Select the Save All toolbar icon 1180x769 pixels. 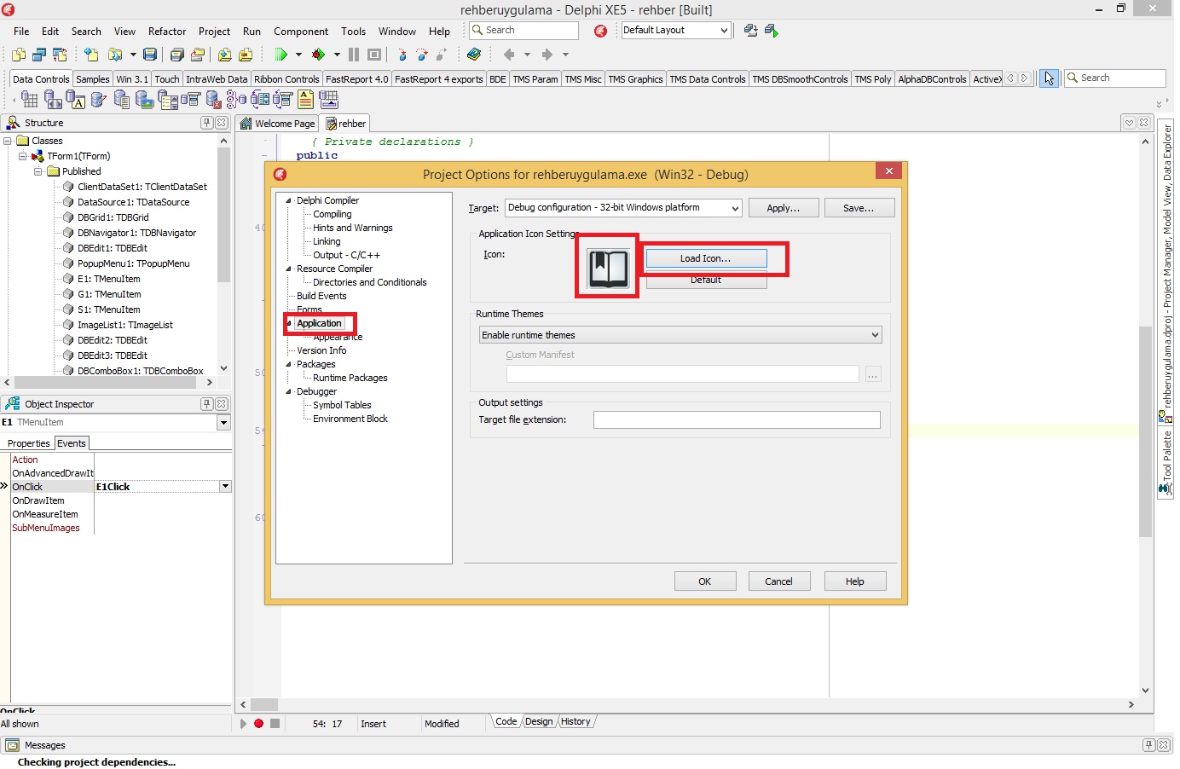[x=176, y=54]
